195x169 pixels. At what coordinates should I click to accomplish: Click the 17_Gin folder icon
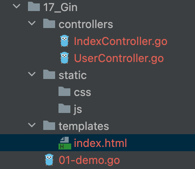tap(34, 6)
